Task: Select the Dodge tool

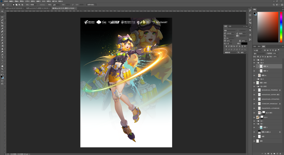Action: pyautogui.click(x=2, y=52)
